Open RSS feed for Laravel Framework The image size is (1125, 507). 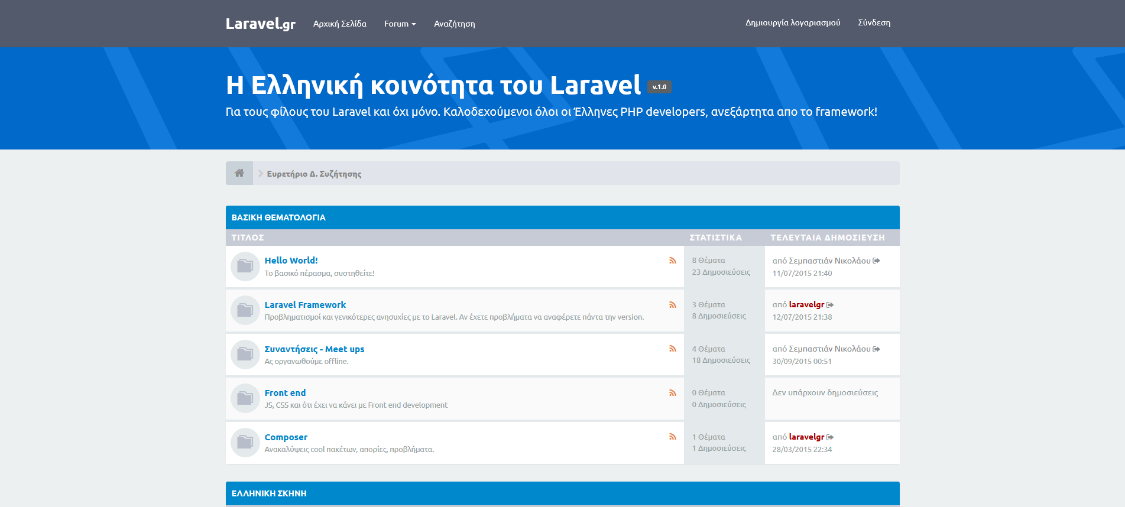[673, 304]
